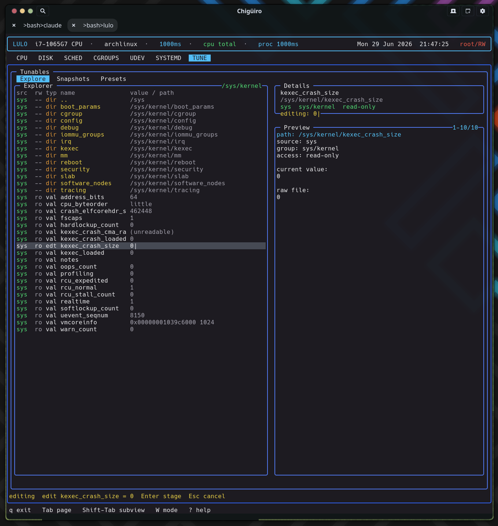Click the kexec_crash_size edit field
The width and height of the screenshot is (498, 526).
pos(141,246)
